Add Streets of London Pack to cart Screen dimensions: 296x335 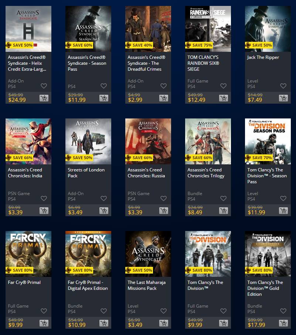pyautogui.click(x=104, y=211)
